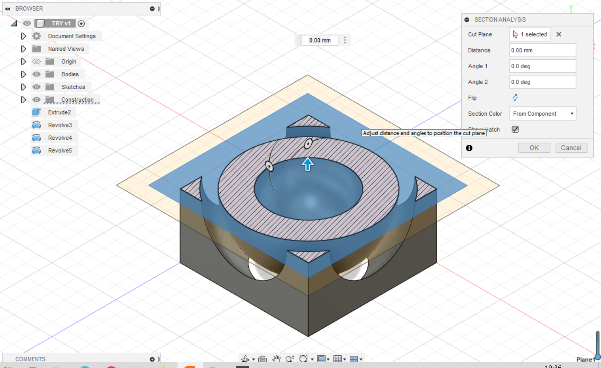Image resolution: width=601 pixels, height=368 pixels.
Task: Click the info icon in Section Analysis dialog
Action: (x=469, y=148)
